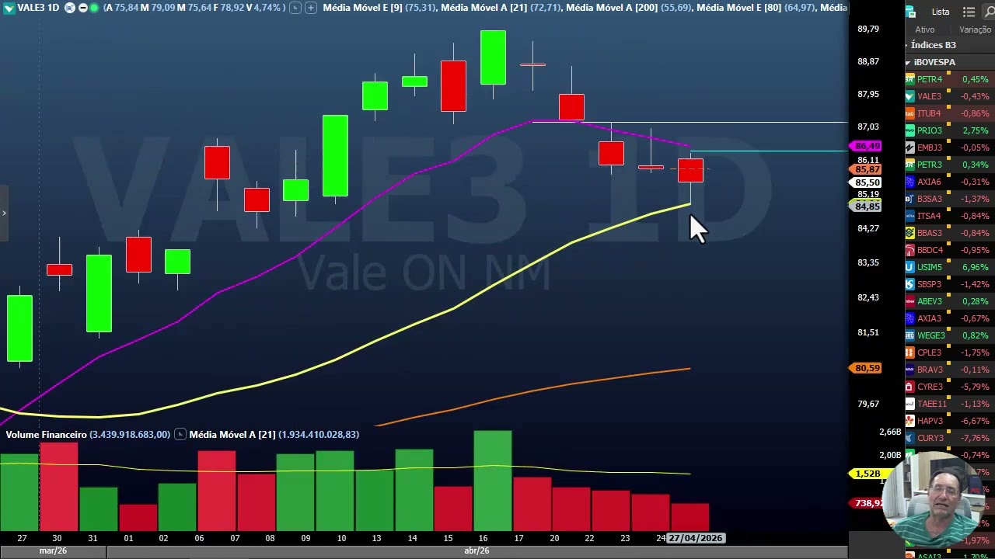Click the search magnifier icon
995x559 pixels.
989,12
